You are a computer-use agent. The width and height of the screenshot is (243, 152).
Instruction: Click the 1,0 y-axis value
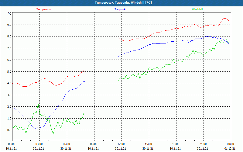coord(10,119)
